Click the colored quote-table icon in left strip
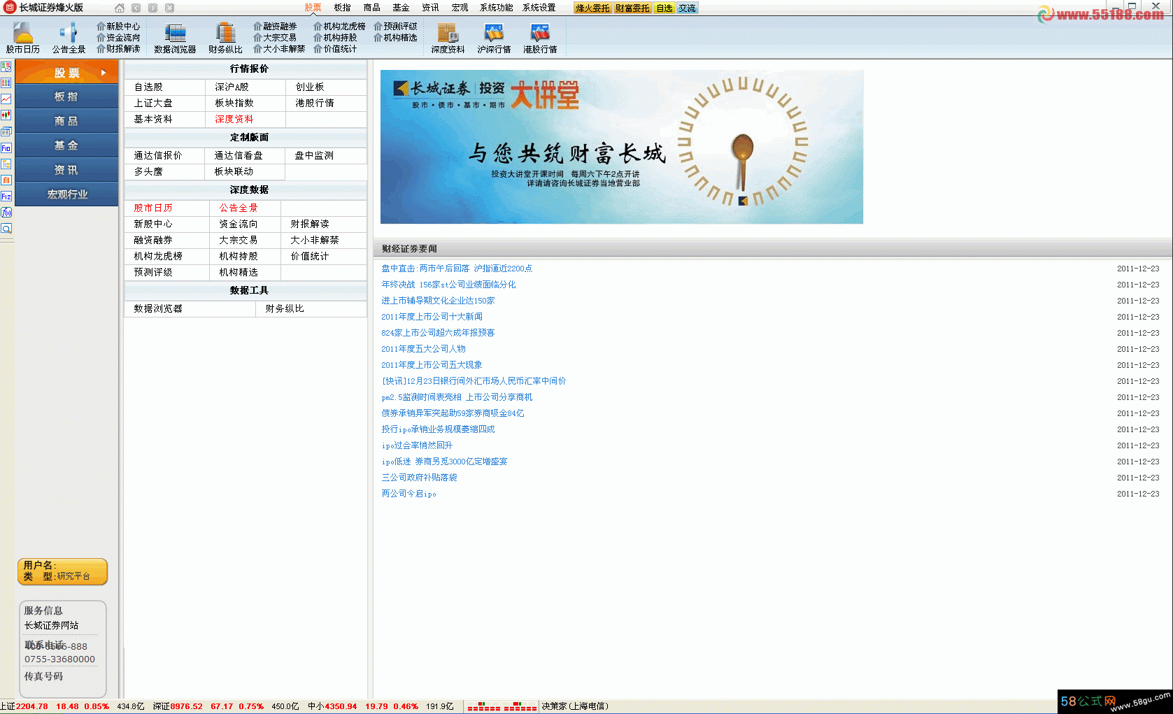 [x=6, y=83]
